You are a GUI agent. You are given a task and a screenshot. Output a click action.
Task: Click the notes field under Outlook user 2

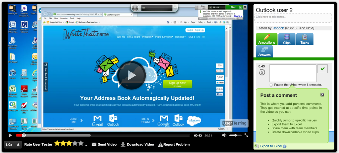click(293, 18)
